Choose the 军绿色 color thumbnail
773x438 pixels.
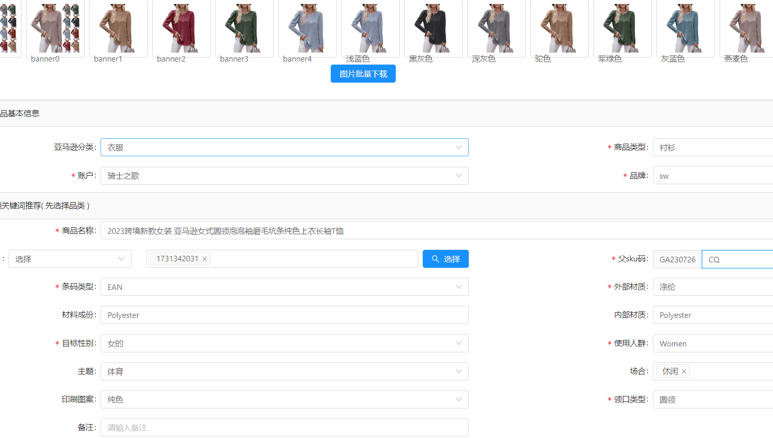pyautogui.click(x=622, y=28)
